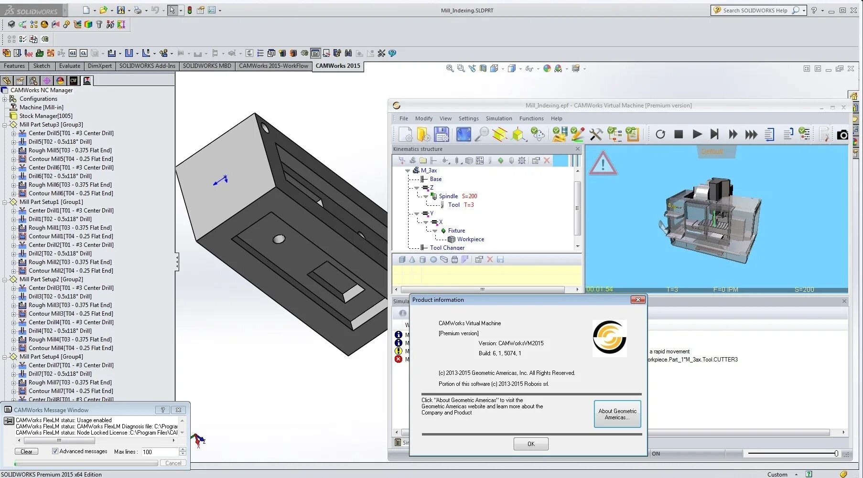Click Step Forward to next block button

(714, 134)
